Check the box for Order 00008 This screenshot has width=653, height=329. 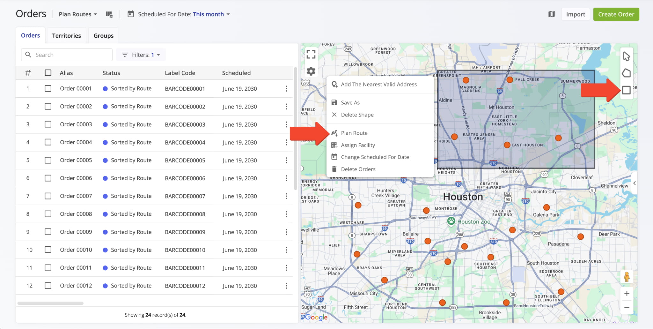click(48, 214)
